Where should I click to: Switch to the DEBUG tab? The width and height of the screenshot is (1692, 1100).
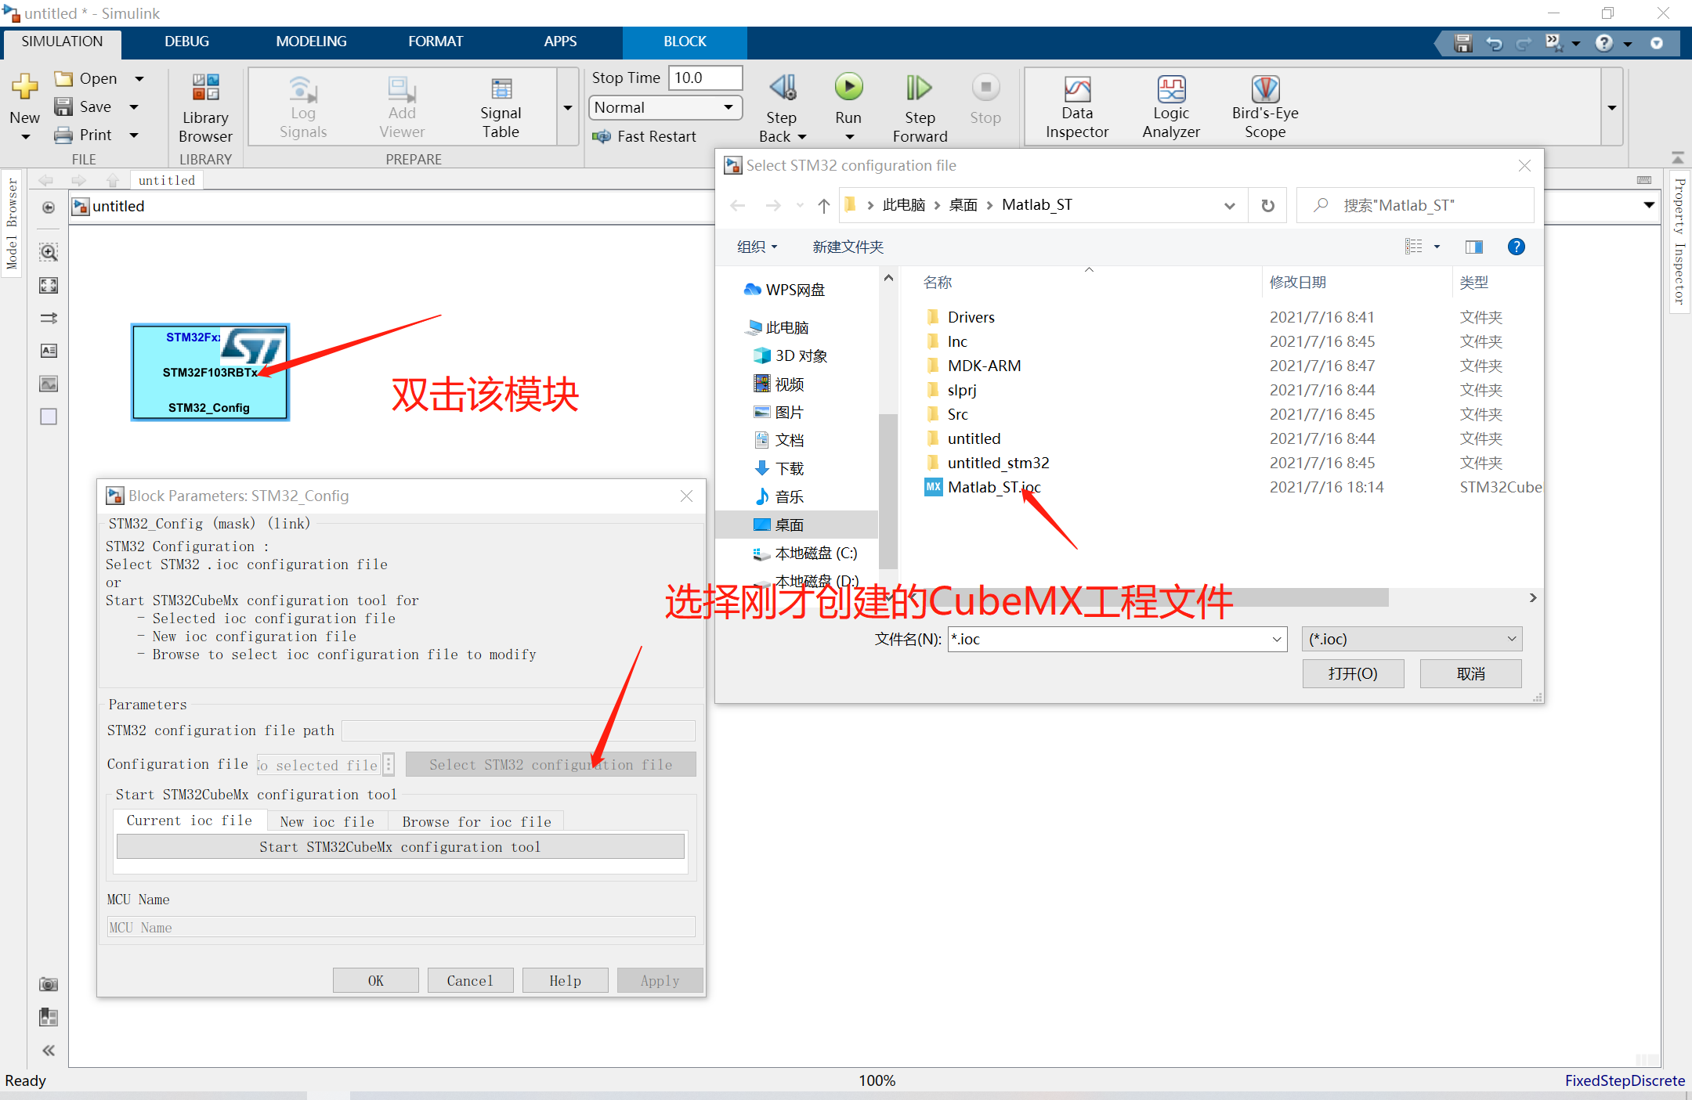point(186,41)
